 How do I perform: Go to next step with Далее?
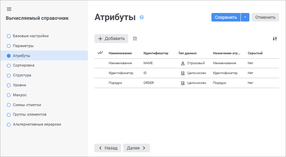tap(136, 148)
